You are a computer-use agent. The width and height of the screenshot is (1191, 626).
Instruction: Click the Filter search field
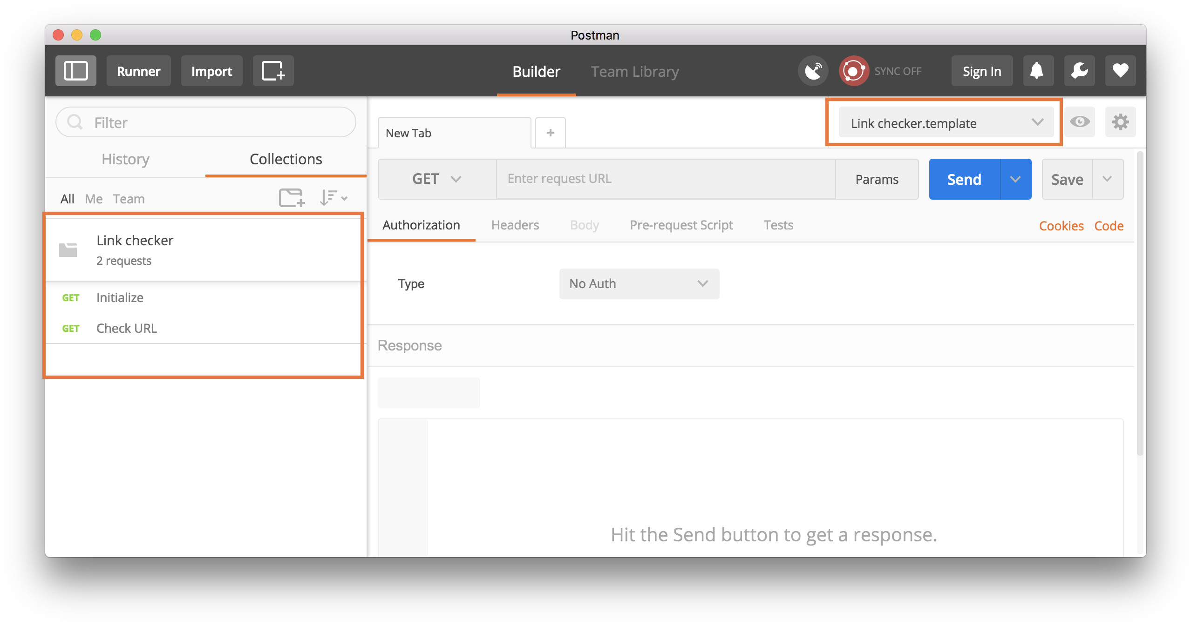[206, 122]
